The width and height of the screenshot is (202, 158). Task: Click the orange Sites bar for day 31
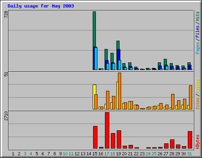coord(191,97)
